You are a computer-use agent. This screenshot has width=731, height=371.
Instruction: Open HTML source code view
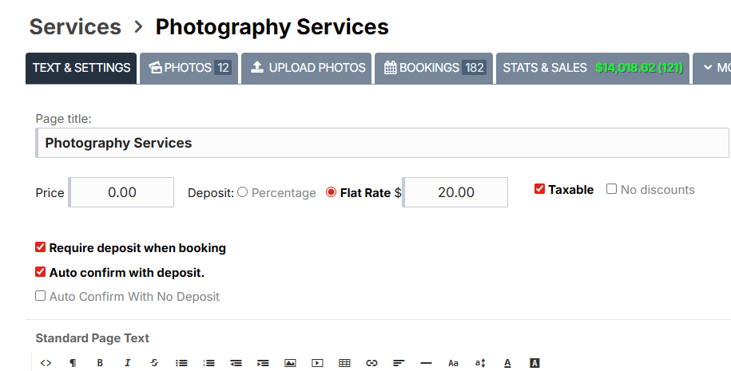coord(46,362)
